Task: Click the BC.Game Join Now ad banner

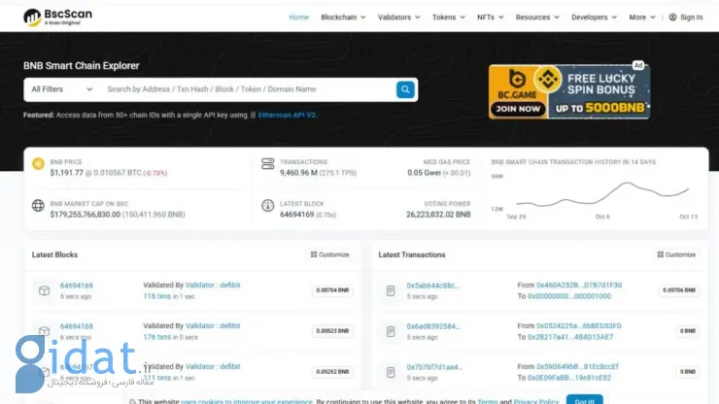Action: (569, 92)
